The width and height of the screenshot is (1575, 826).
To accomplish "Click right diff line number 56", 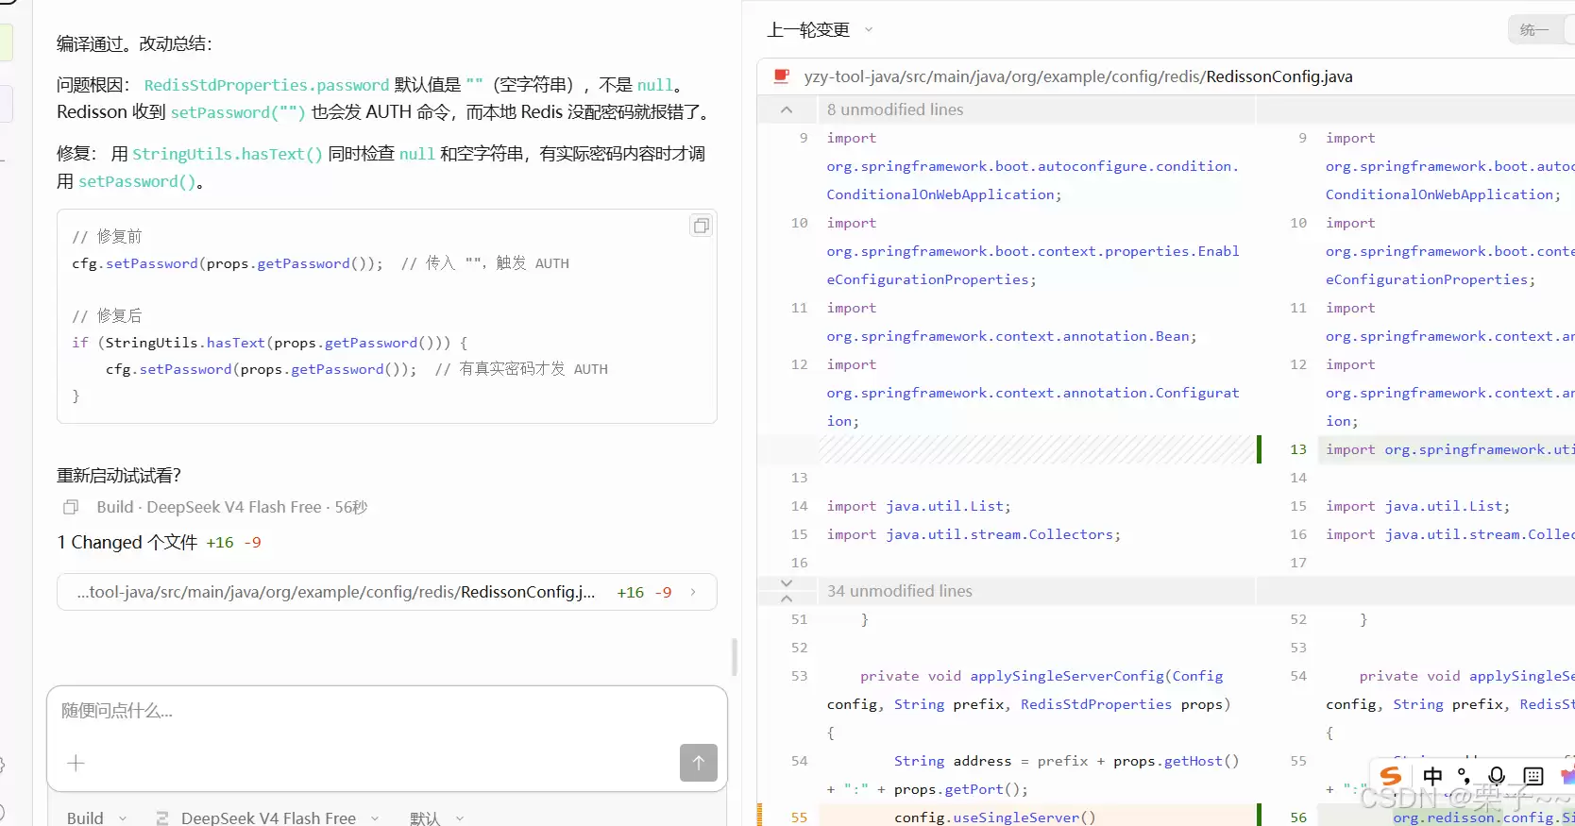I will [1298, 818].
